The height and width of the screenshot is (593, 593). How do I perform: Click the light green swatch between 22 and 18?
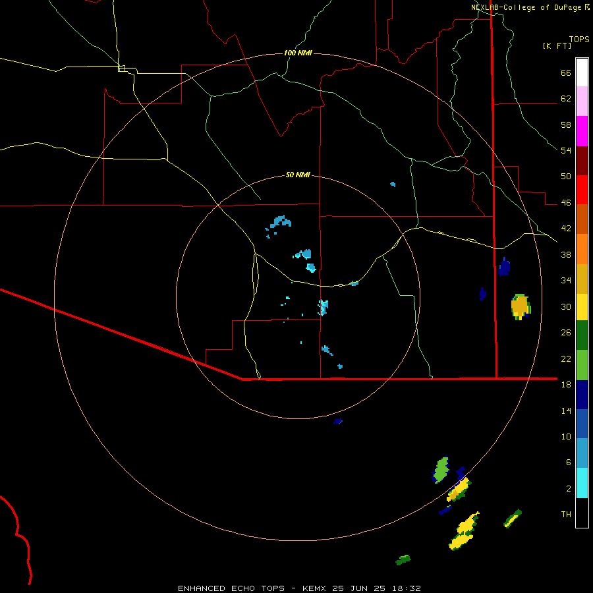click(x=582, y=365)
